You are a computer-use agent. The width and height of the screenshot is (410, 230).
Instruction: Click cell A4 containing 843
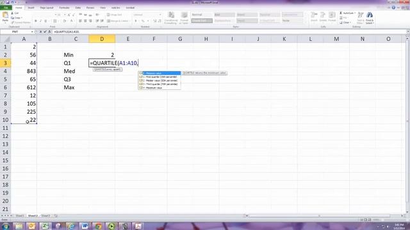coord(24,71)
